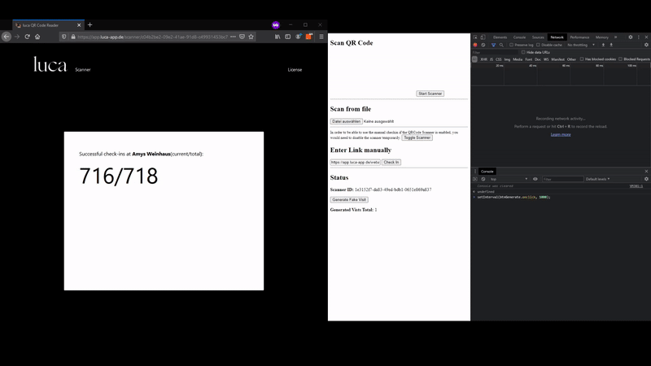Screen dimensions: 651x366
Task: Import HAR file upload arrow
Action: (x=603, y=45)
